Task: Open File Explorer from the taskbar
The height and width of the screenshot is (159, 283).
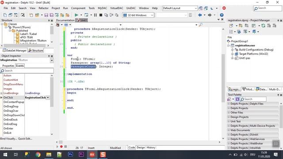Action: (x=49, y=155)
